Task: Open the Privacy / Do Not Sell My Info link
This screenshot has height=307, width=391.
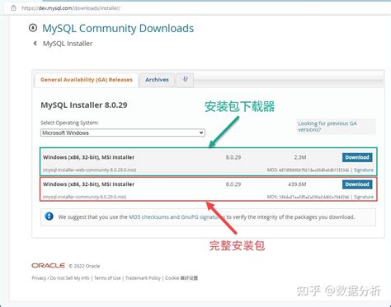Action: pos(60,278)
